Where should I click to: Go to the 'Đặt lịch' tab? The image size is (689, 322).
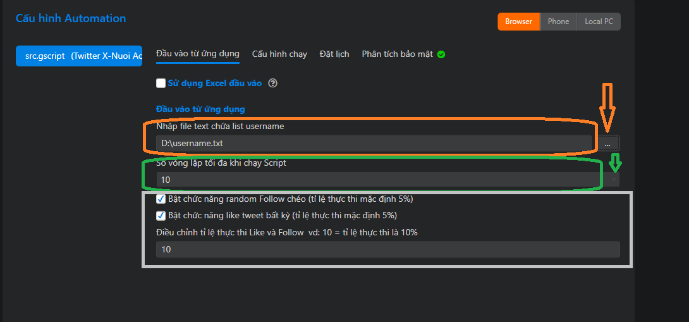click(x=334, y=54)
